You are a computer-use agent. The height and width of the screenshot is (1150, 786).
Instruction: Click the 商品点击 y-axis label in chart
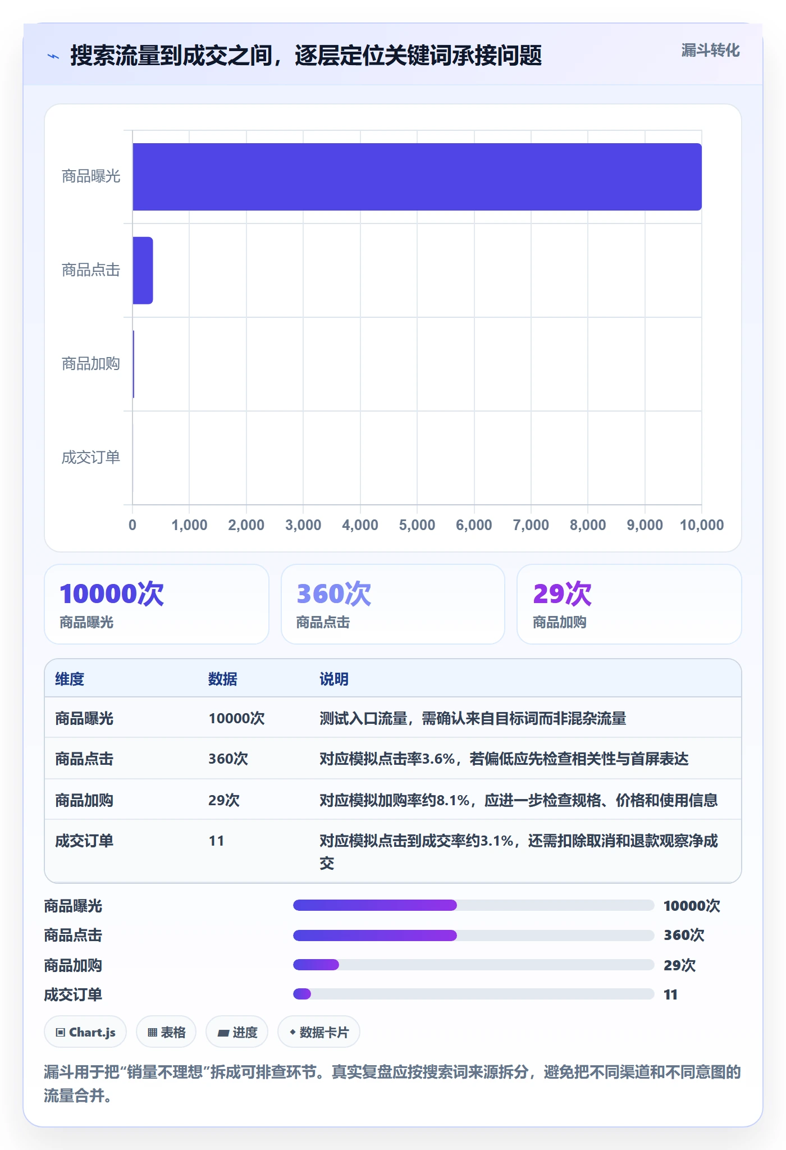click(91, 270)
